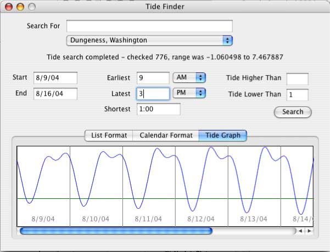Viewport: 330px width, 252px height.
Task: Click the Shortest duration field
Action: [158, 109]
